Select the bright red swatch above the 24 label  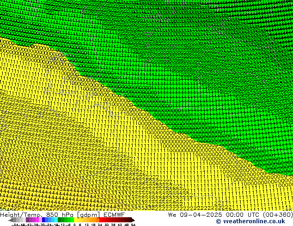coord(101,220)
